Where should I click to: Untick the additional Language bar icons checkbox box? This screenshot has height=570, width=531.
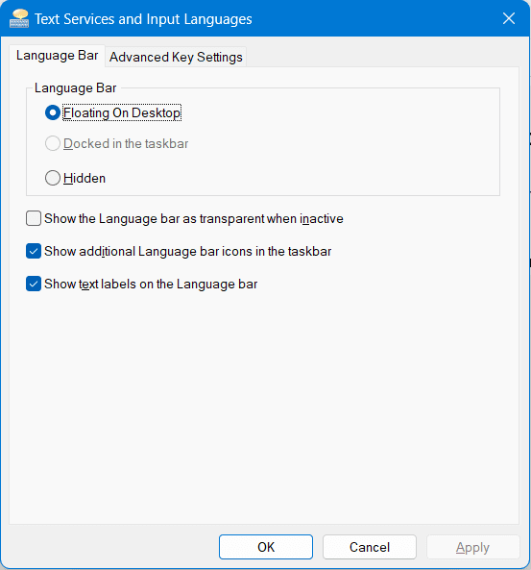tap(34, 251)
